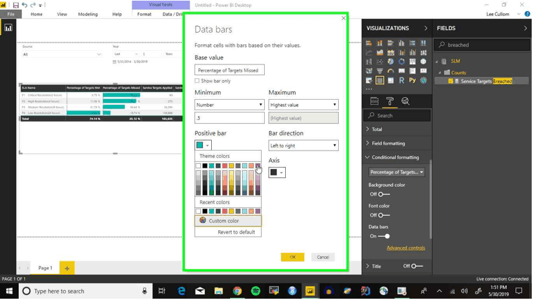Switch to the Home ribbon tab

[37, 14]
